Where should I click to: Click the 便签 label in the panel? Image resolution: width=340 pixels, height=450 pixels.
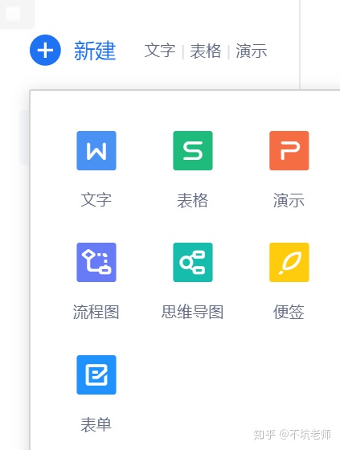[289, 312]
